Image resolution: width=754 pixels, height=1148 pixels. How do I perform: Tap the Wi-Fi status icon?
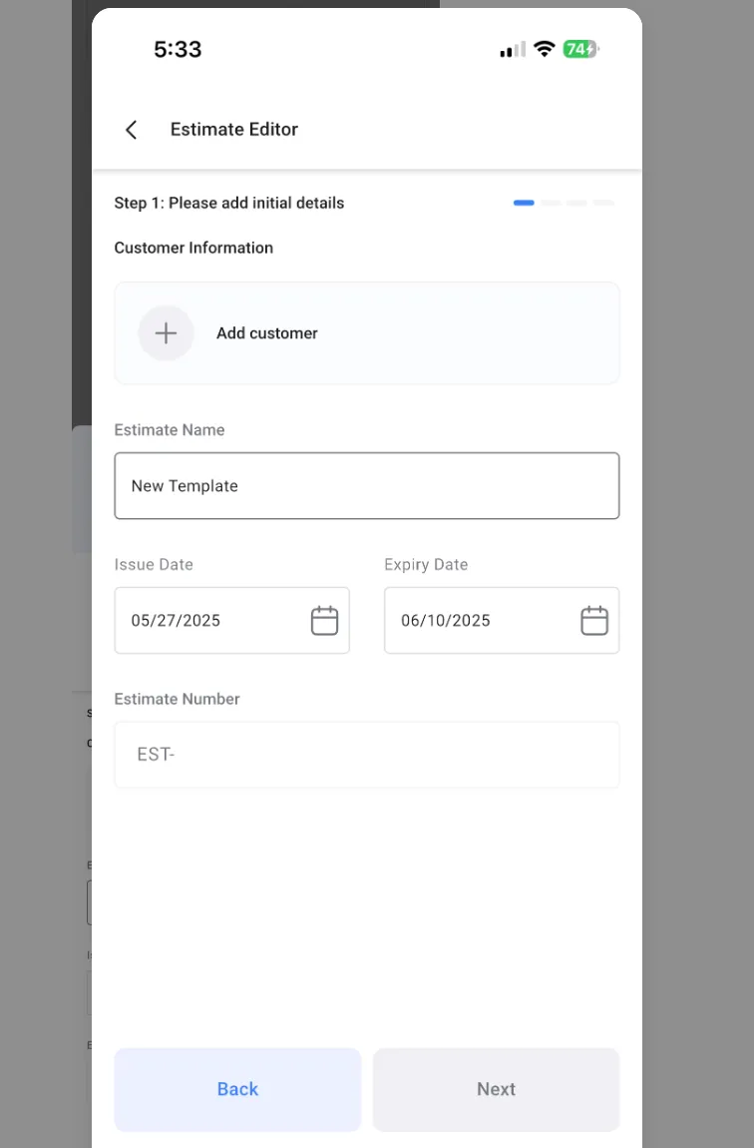(545, 49)
